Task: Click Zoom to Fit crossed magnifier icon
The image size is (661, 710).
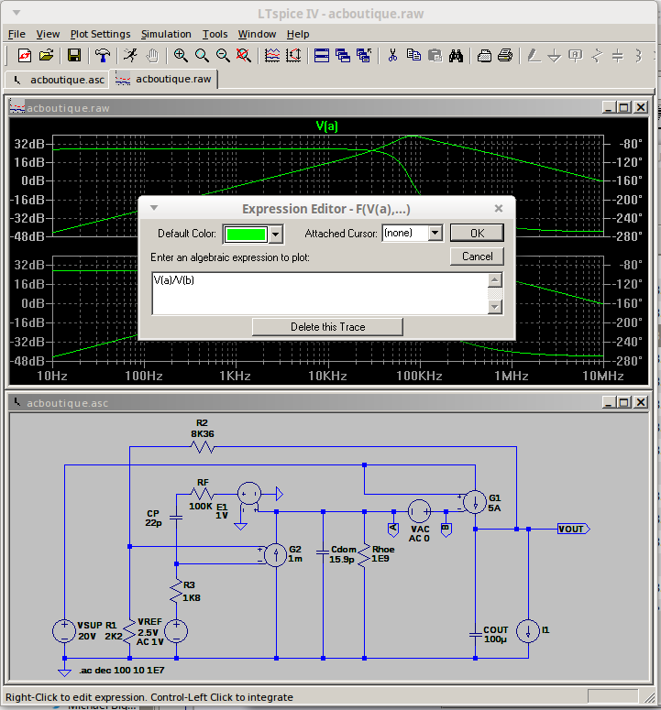Action: [x=243, y=56]
